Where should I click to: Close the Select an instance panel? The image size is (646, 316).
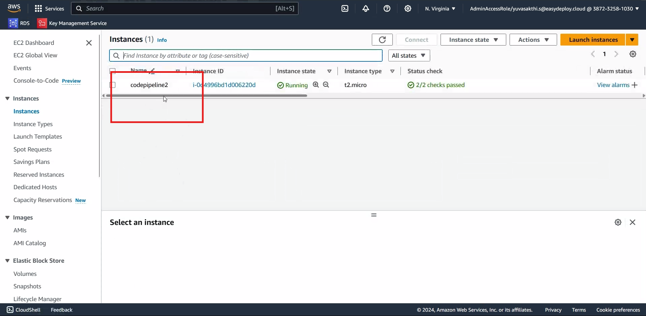point(633,222)
